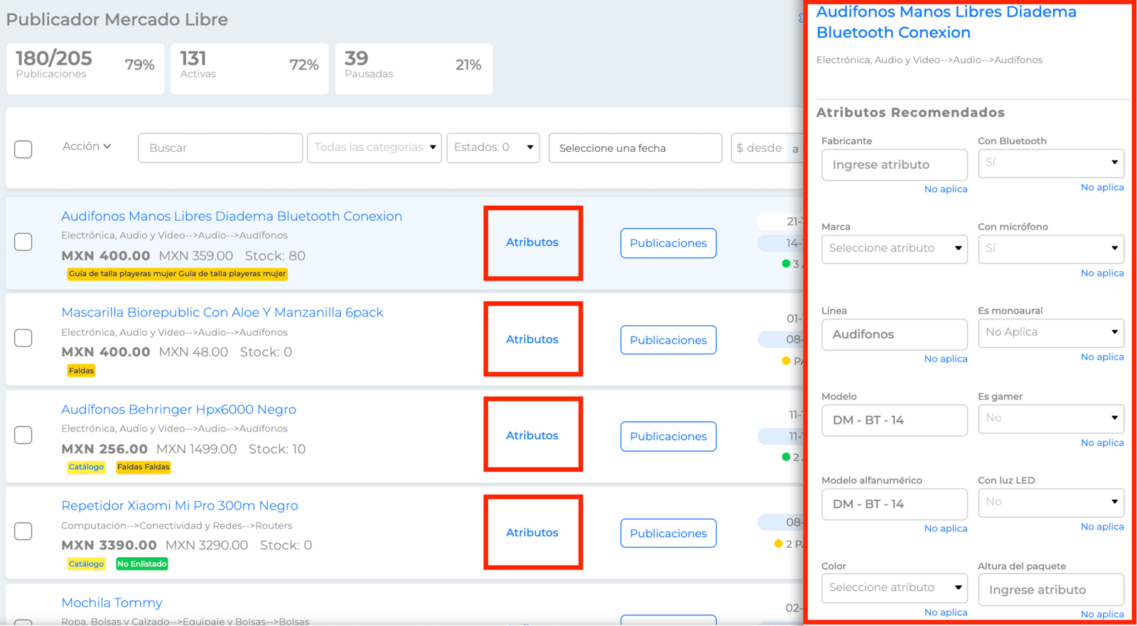Click the Modelo field showing DM - BT - 14

[894, 420]
